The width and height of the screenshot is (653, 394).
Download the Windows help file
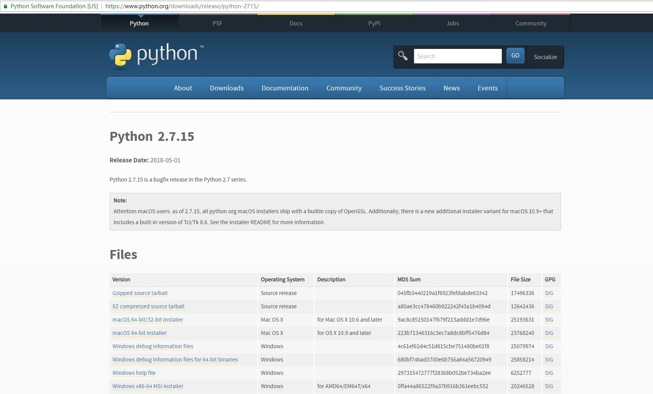[134, 373]
